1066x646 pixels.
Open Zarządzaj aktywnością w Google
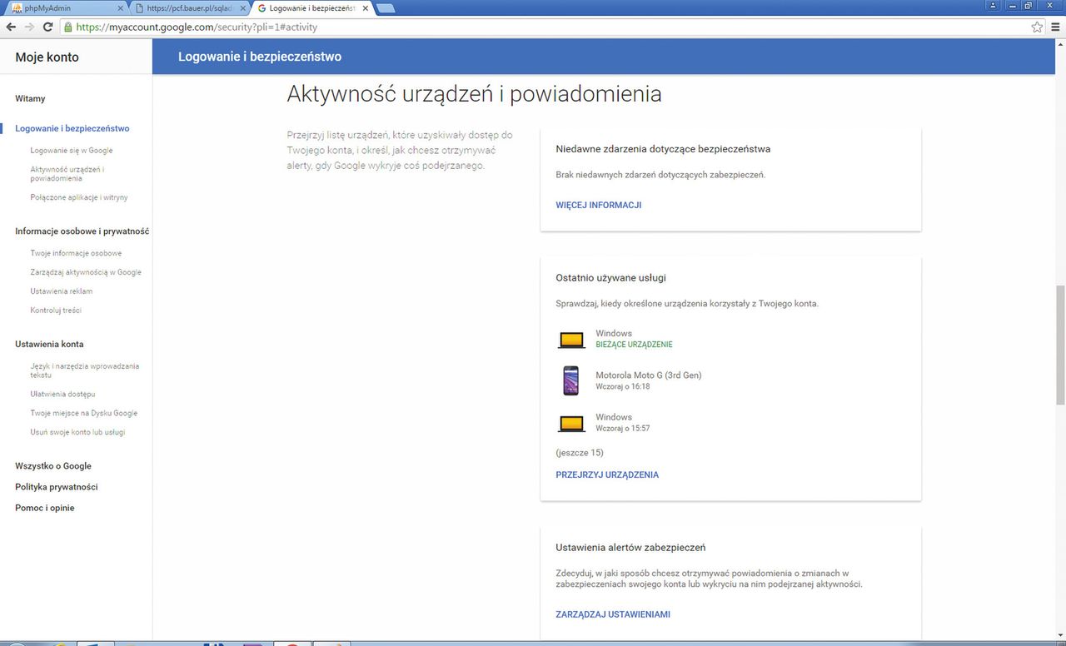point(86,272)
